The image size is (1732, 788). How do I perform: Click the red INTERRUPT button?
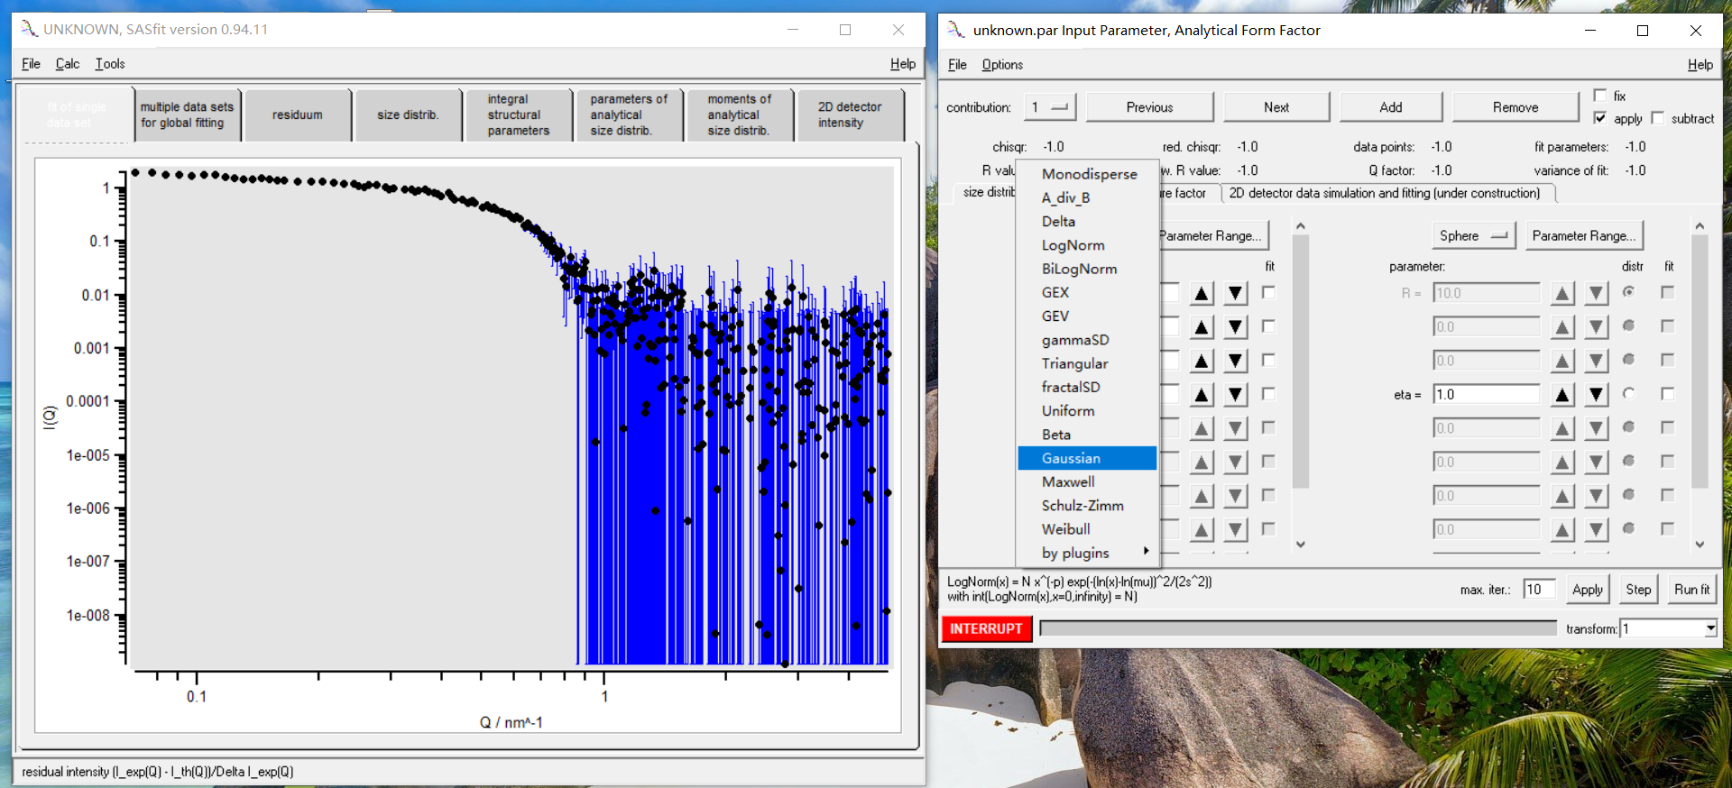(x=985, y=628)
